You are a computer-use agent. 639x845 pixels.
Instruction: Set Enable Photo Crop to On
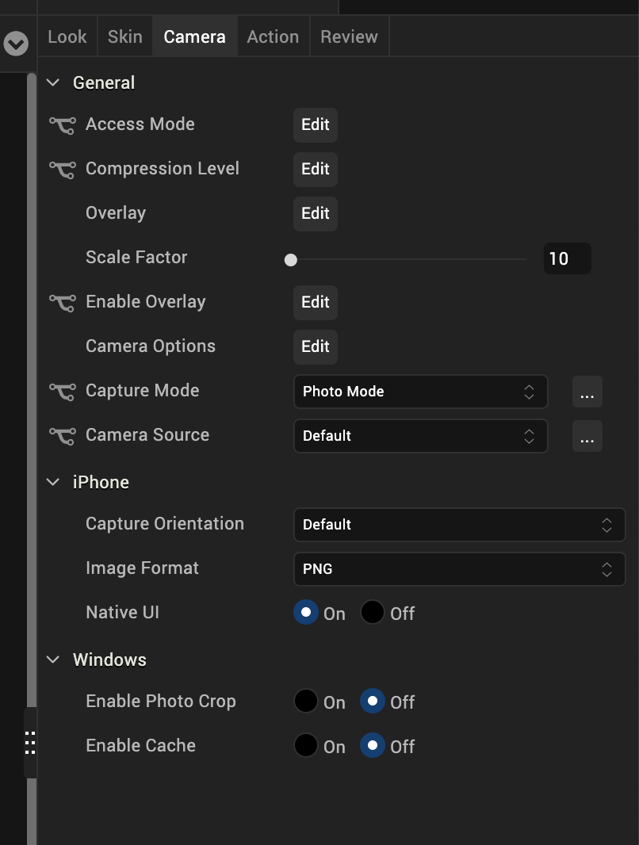click(306, 702)
